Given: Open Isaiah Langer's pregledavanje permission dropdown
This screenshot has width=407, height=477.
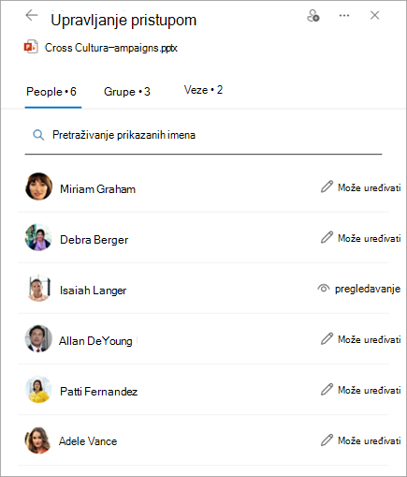Looking at the screenshot, I should [x=358, y=289].
